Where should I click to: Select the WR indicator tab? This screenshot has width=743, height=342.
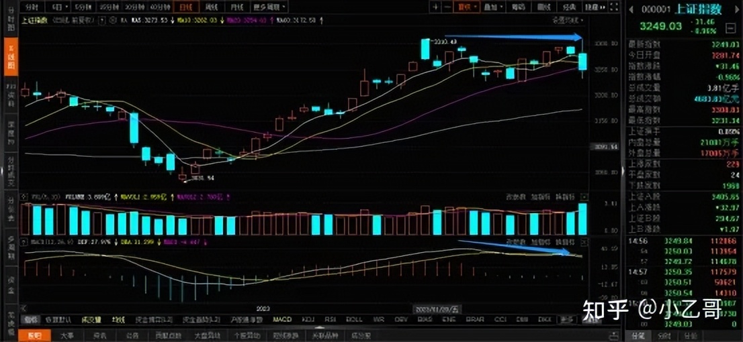(x=379, y=320)
